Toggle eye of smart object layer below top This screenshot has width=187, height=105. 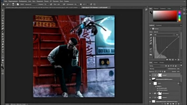[x=150, y=79]
